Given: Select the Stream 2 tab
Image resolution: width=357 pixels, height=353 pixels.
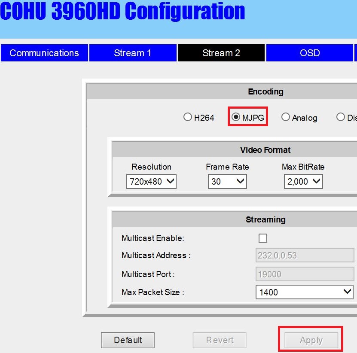Looking at the screenshot, I should pos(221,53).
